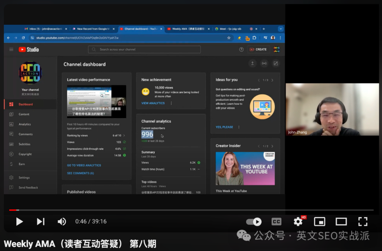The image size is (382, 251).
Task: Open the Studio help icon
Action: 241,49
